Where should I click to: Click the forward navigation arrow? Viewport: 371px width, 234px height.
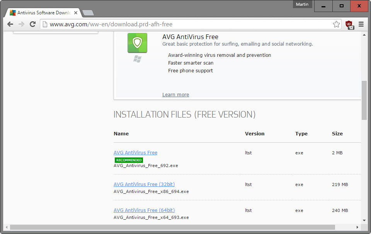[x=21, y=24]
